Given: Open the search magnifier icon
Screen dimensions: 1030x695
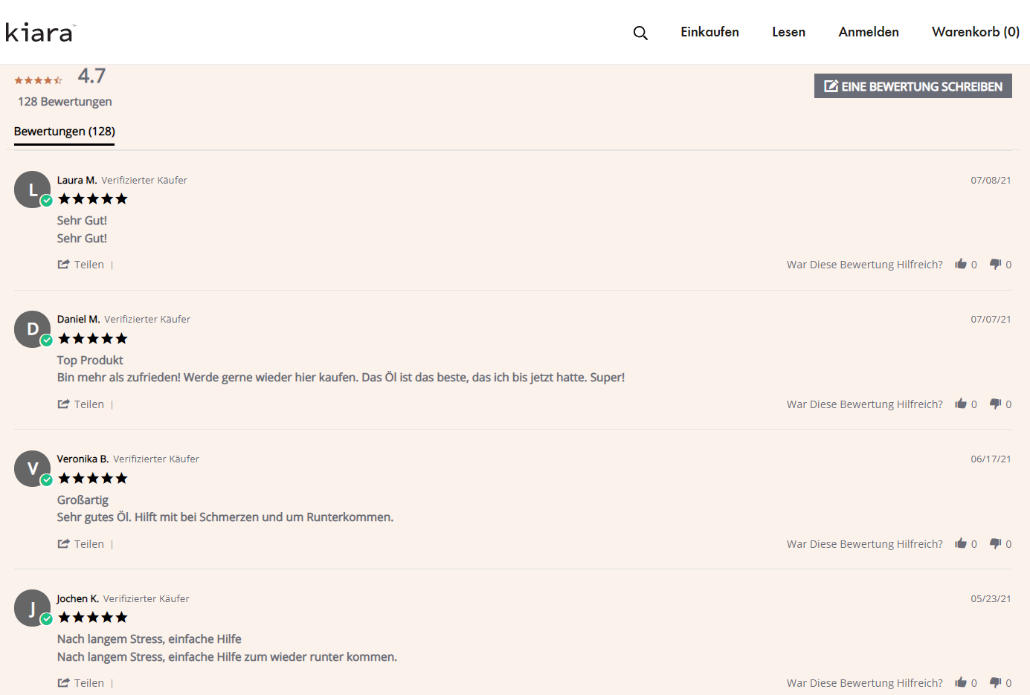Looking at the screenshot, I should click(640, 33).
